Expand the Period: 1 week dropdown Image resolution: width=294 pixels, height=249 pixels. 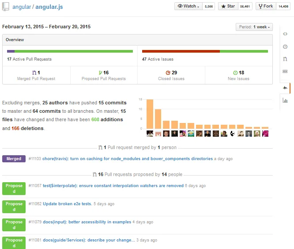click(x=254, y=27)
